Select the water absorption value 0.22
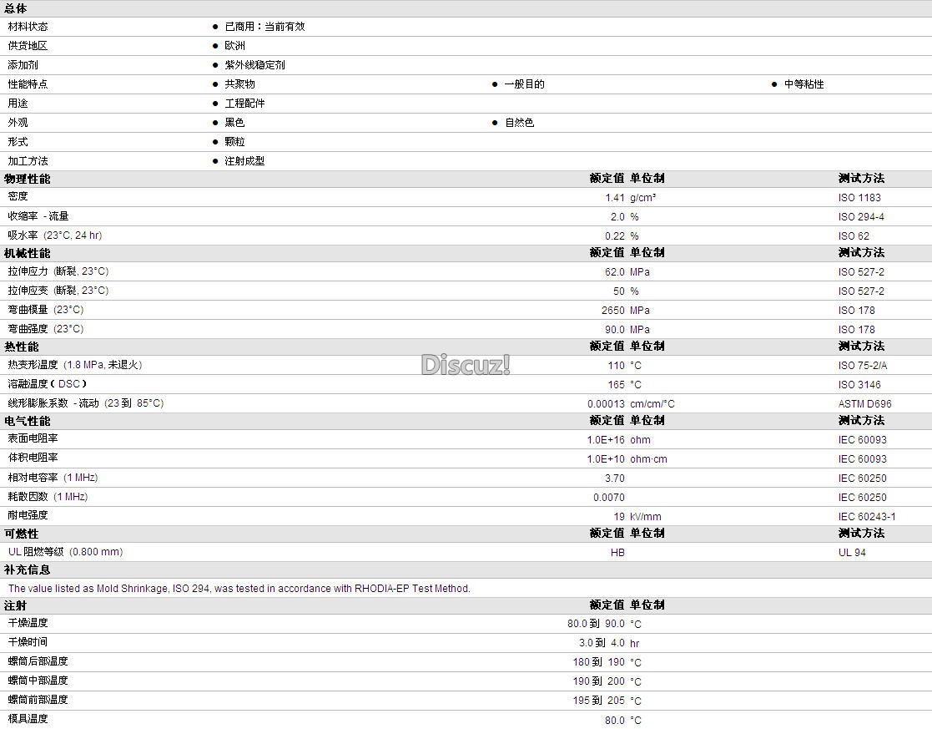 click(x=615, y=236)
